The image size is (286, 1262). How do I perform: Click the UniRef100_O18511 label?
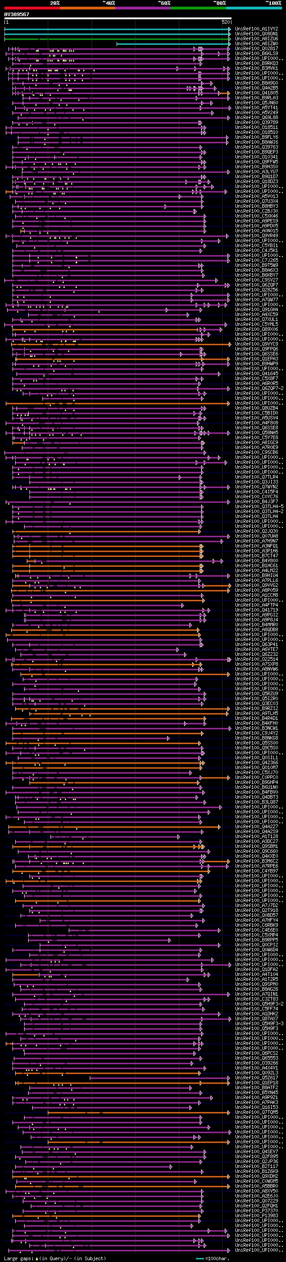point(257,128)
